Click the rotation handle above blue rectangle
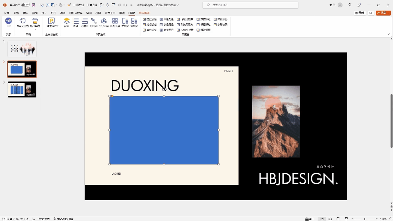The height and width of the screenshot is (221, 393). (164, 89)
